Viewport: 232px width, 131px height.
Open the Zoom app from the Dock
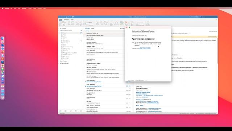point(3,79)
